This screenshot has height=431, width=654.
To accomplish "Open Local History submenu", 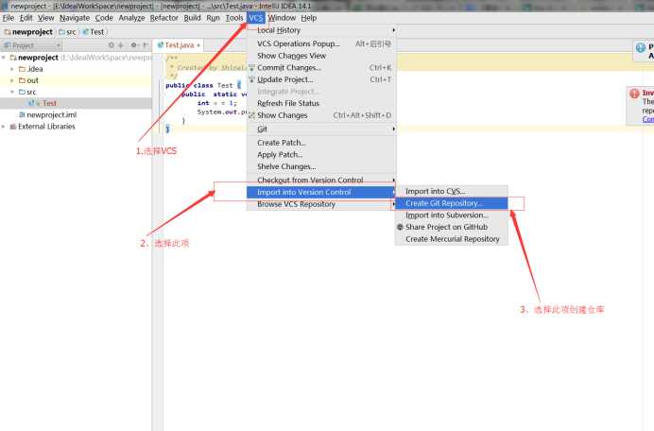I will [x=321, y=30].
